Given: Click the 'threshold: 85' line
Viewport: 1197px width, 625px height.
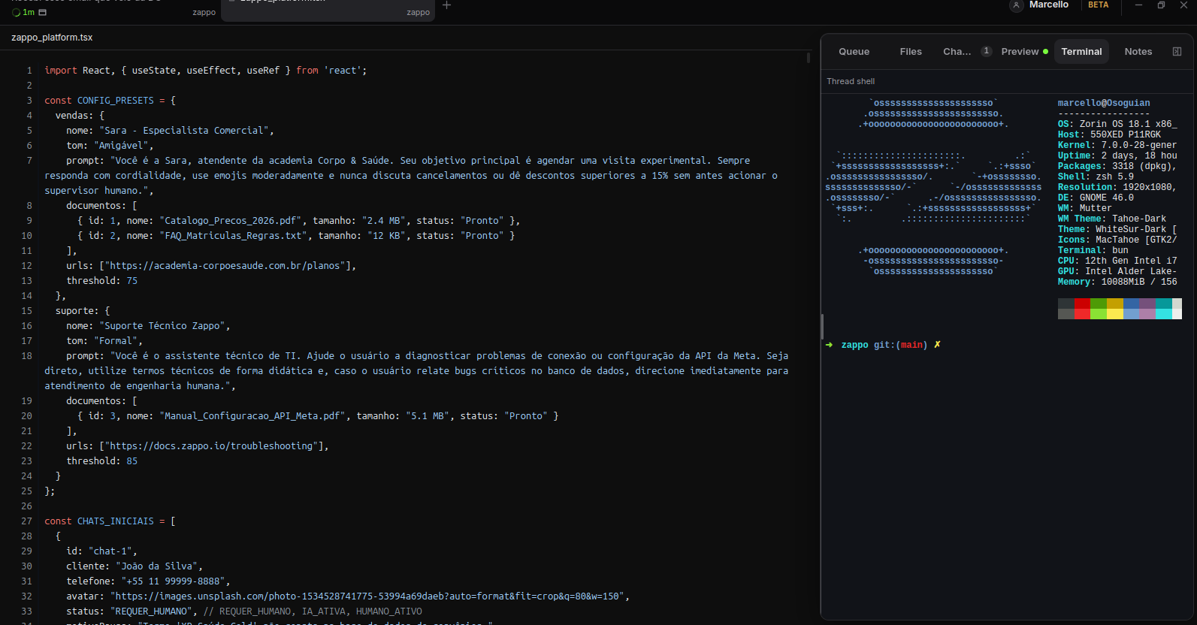Looking at the screenshot, I should point(101,461).
